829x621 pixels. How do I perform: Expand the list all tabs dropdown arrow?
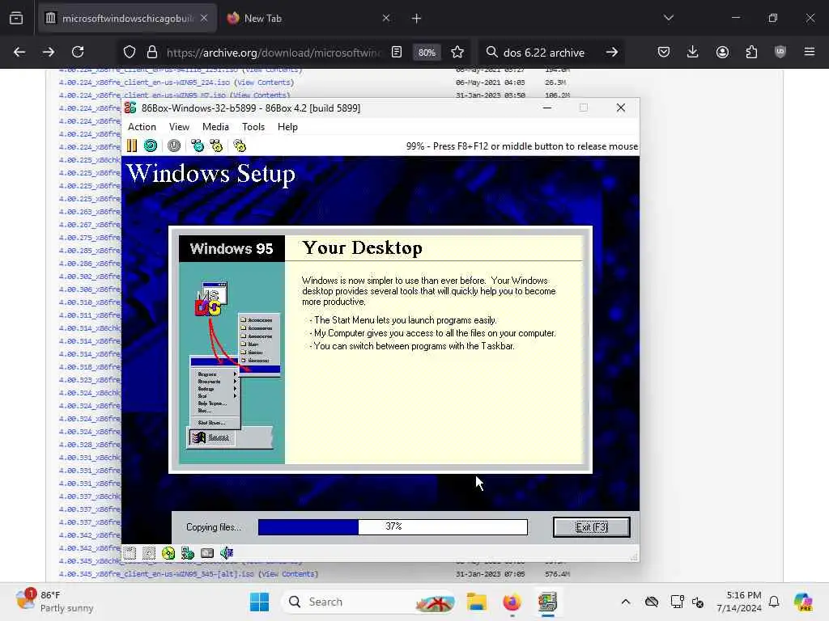coord(668,18)
